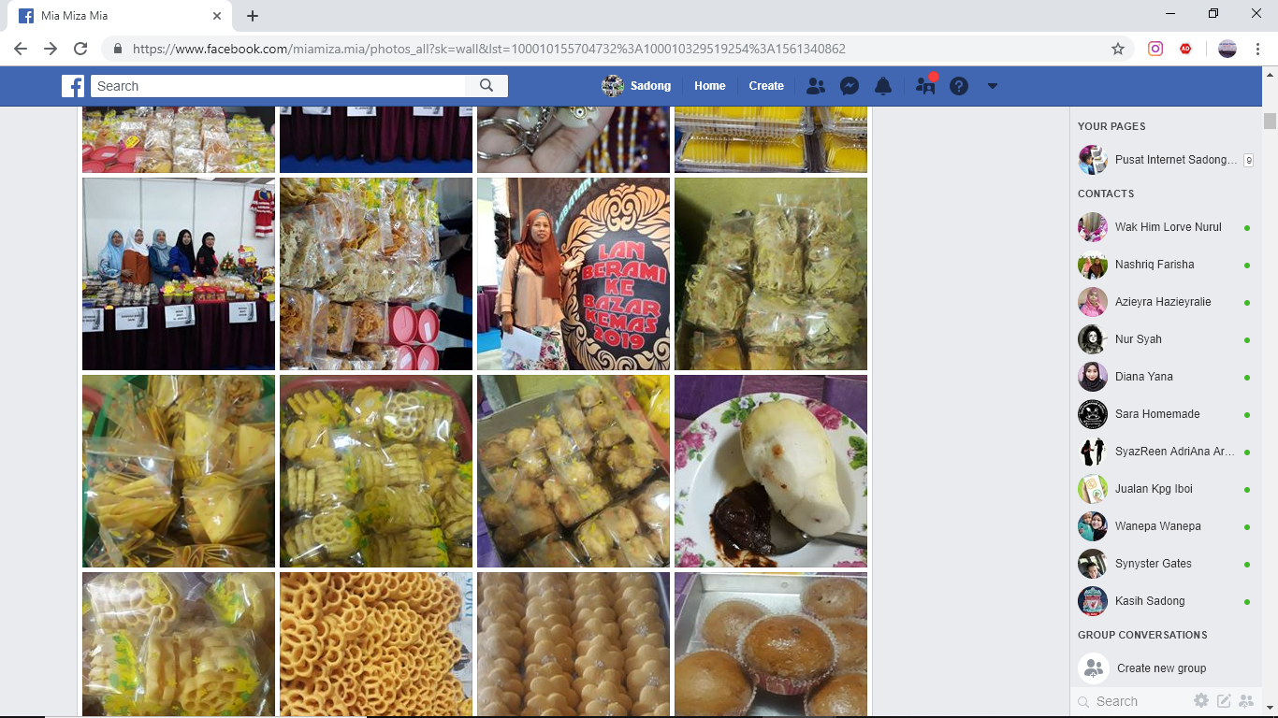
Task: Click Create new group
Action: [1161, 668]
